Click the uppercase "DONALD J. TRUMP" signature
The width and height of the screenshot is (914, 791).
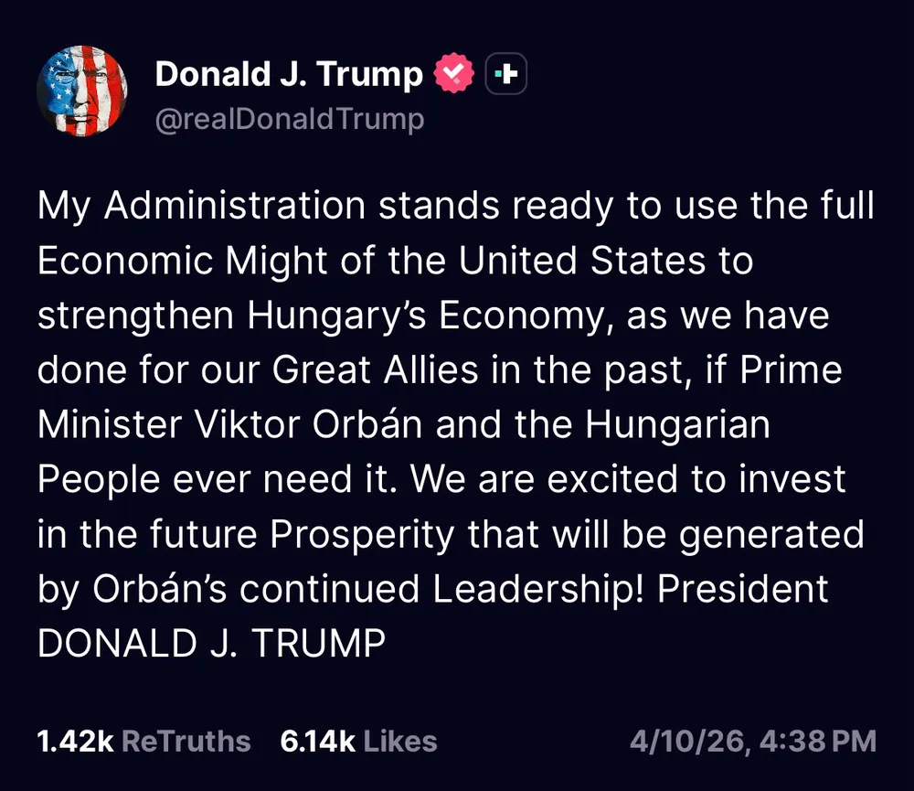coord(211,644)
